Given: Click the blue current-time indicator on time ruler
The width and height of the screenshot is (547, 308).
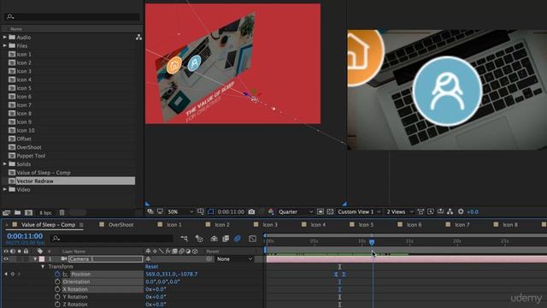Looking at the screenshot, I should [x=372, y=241].
